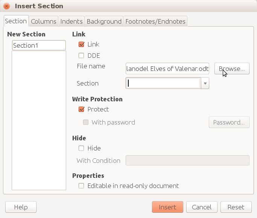Click the Section1 name field

[x=39, y=45]
